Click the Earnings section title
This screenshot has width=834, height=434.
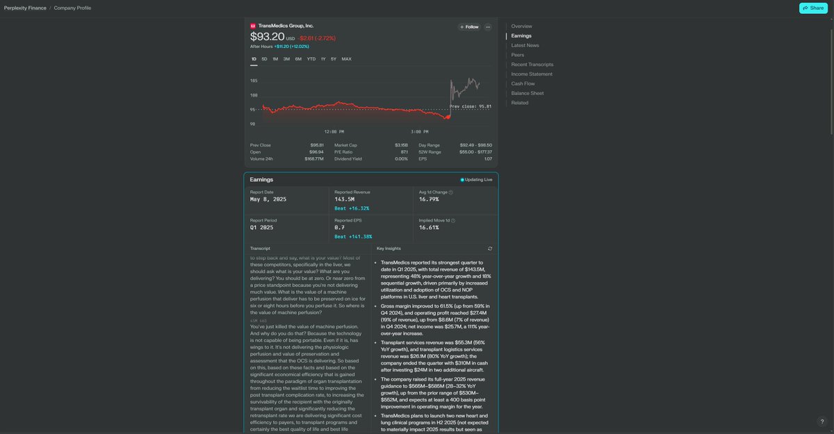point(261,180)
